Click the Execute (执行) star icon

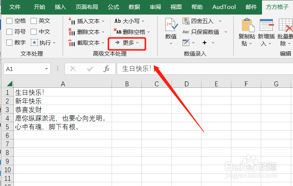34,43
